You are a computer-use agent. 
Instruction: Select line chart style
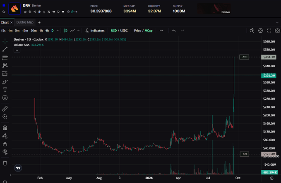[x=72, y=31]
